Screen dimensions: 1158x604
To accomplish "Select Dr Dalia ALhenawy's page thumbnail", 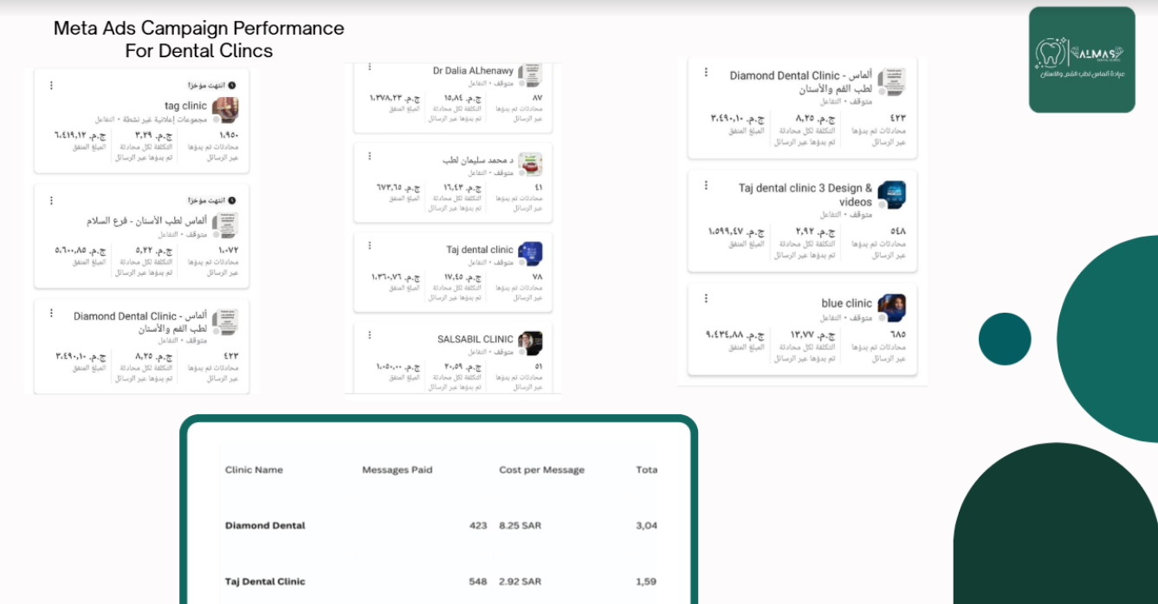I will pyautogui.click(x=530, y=75).
